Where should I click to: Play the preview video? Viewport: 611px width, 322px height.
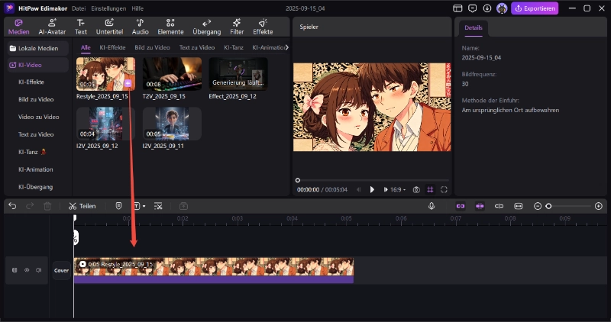tap(372, 190)
